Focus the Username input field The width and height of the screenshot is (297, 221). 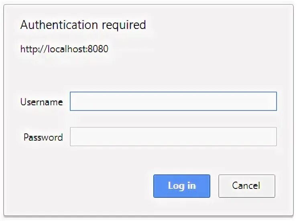173,101
